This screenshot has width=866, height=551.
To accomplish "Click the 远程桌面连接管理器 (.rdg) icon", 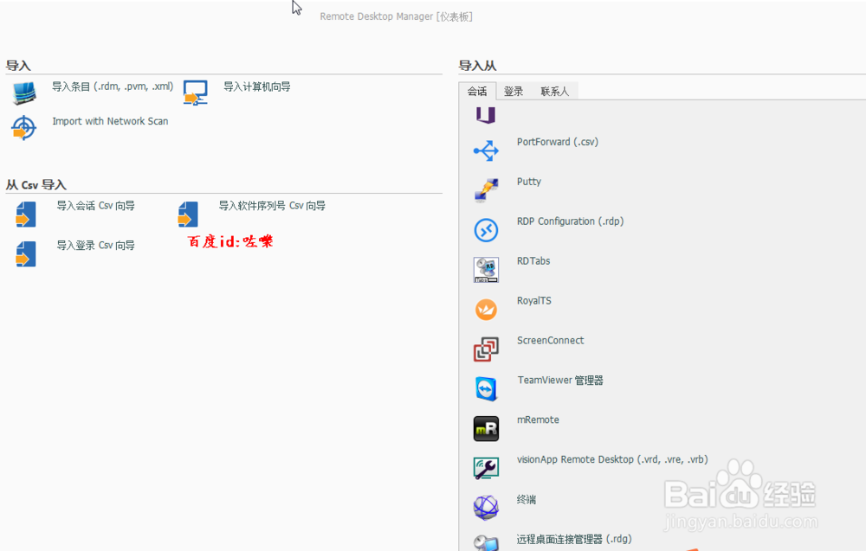I will [486, 542].
